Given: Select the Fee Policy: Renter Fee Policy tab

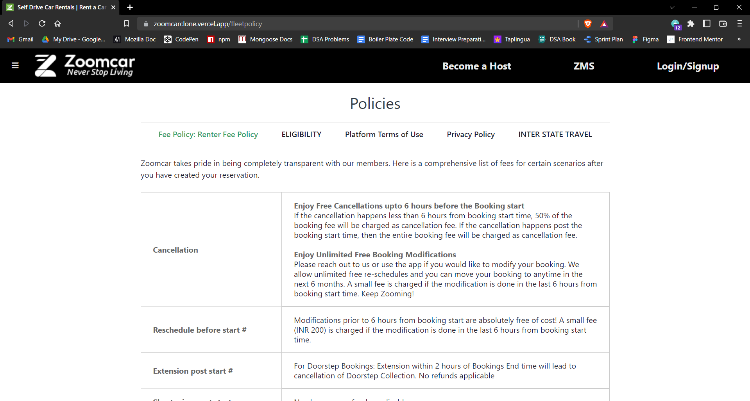Looking at the screenshot, I should click(x=208, y=134).
